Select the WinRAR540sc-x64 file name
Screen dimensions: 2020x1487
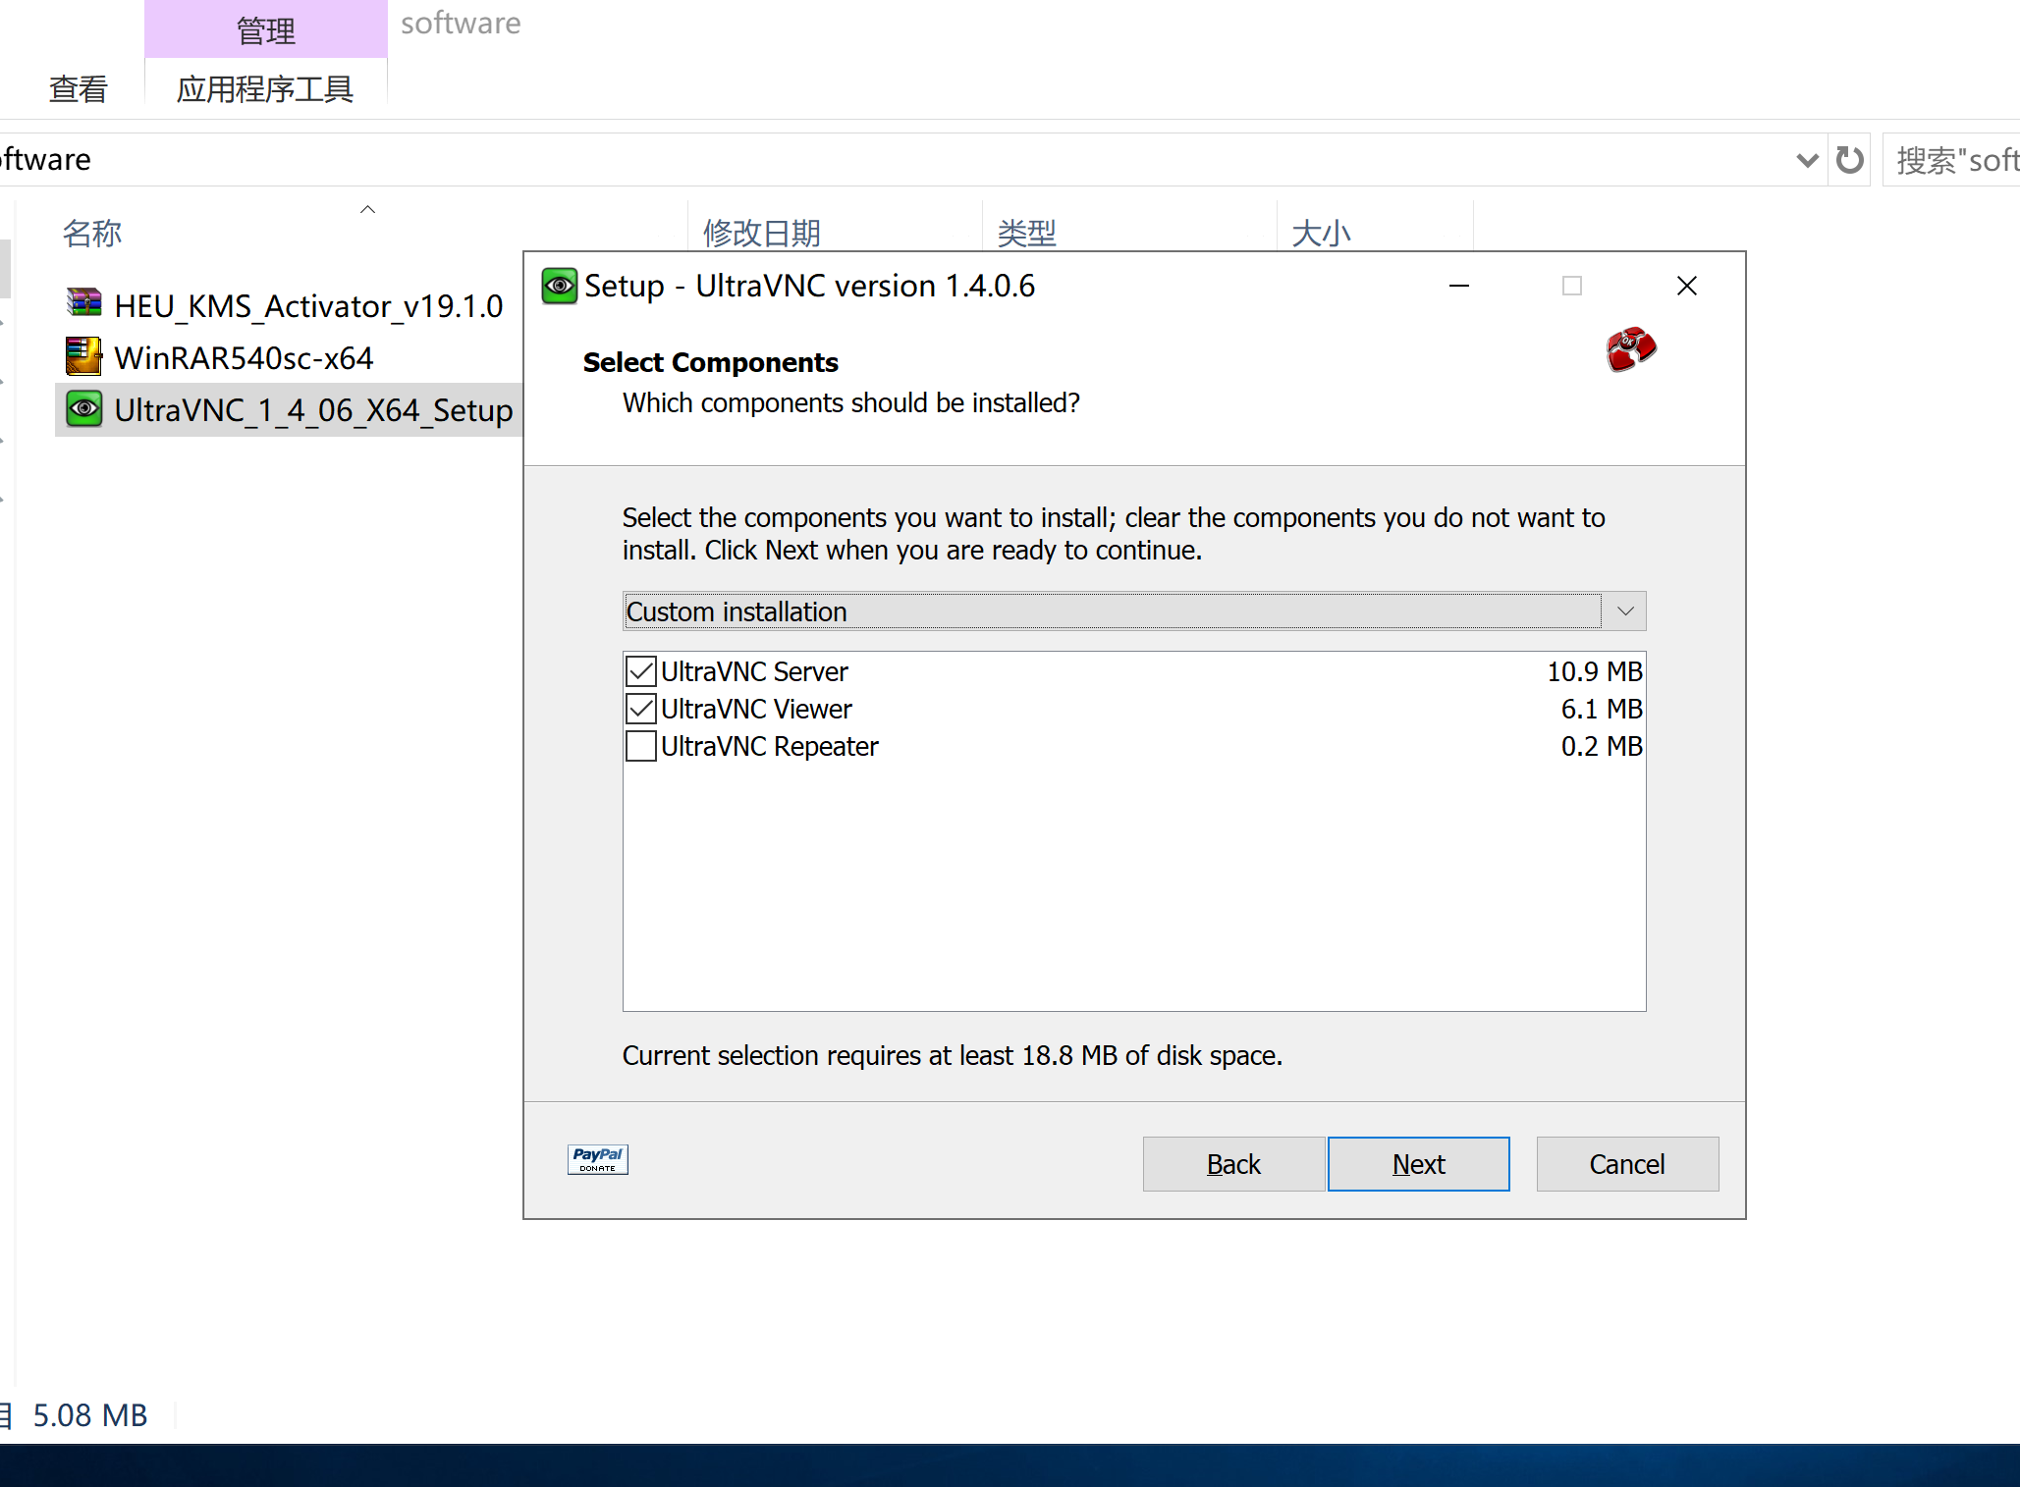(244, 357)
